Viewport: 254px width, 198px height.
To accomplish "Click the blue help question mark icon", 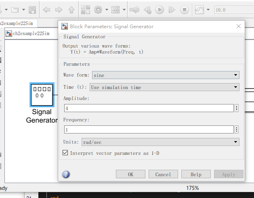I will tap(66, 174).
